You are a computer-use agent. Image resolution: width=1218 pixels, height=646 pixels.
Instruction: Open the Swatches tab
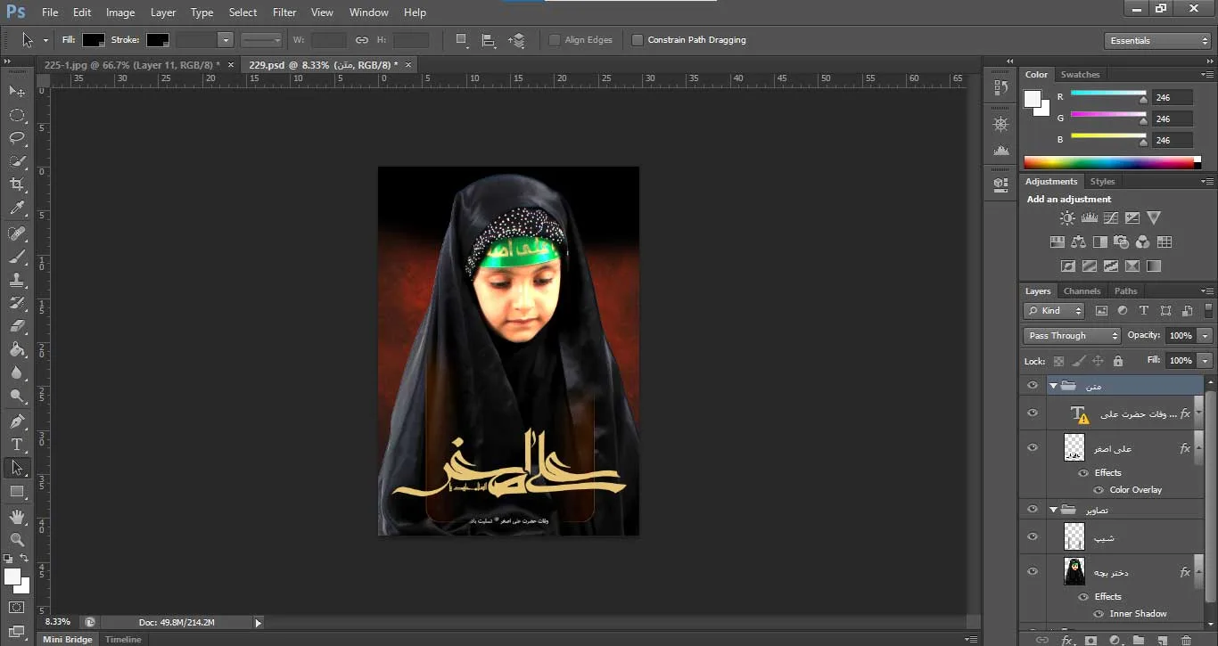pos(1080,75)
